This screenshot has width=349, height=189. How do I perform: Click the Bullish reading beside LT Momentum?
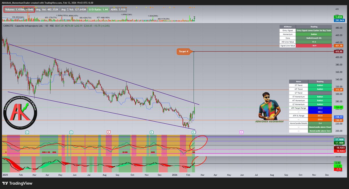320,104
